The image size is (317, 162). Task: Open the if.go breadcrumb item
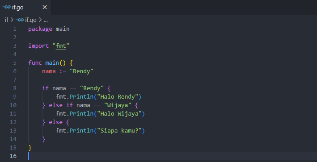[31, 20]
